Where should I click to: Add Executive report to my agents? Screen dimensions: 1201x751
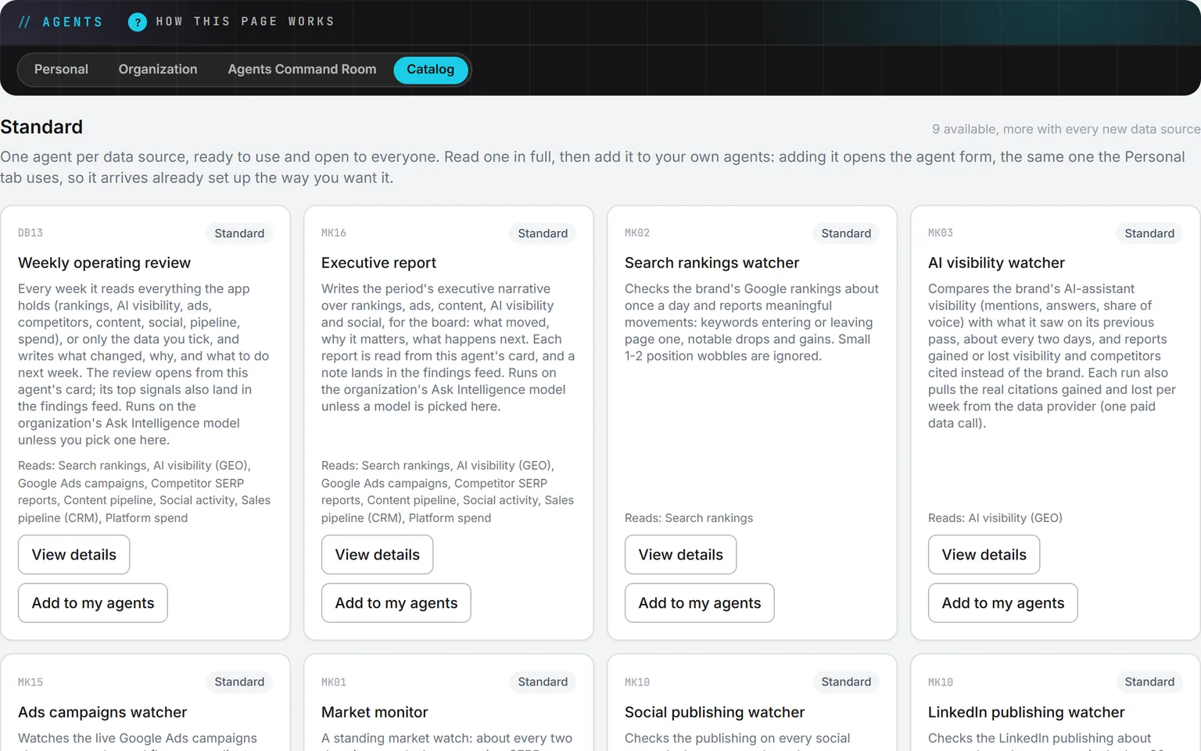tap(396, 603)
